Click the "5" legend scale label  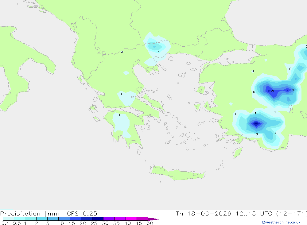coord(48,223)
